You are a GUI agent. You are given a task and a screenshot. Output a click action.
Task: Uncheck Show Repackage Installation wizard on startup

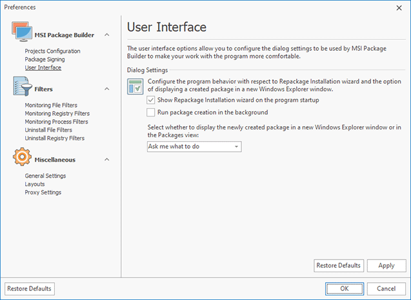(x=151, y=100)
